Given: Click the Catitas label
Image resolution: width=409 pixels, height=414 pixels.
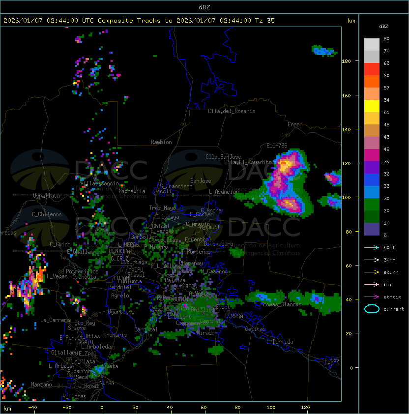Looking at the screenshot, I should tap(255, 329).
